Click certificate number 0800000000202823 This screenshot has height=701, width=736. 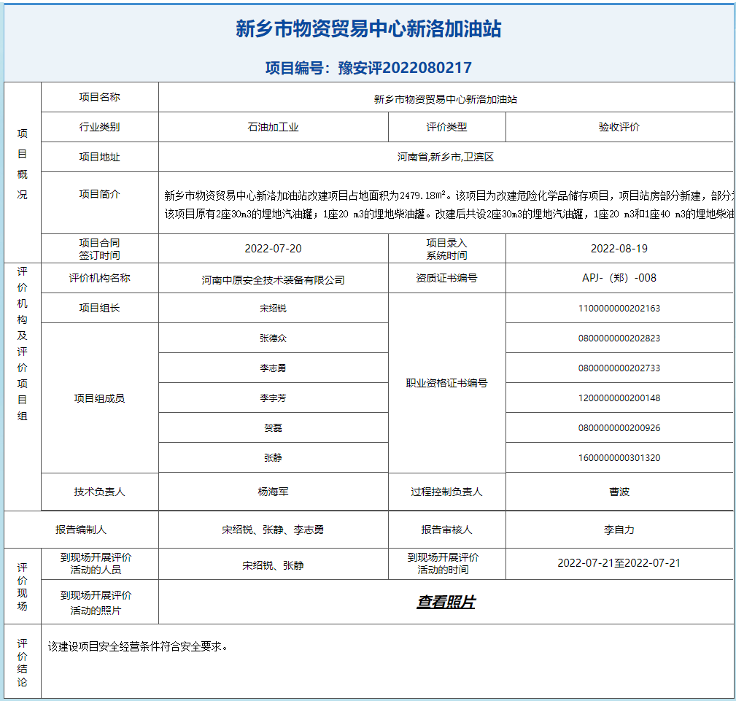pyautogui.click(x=619, y=338)
